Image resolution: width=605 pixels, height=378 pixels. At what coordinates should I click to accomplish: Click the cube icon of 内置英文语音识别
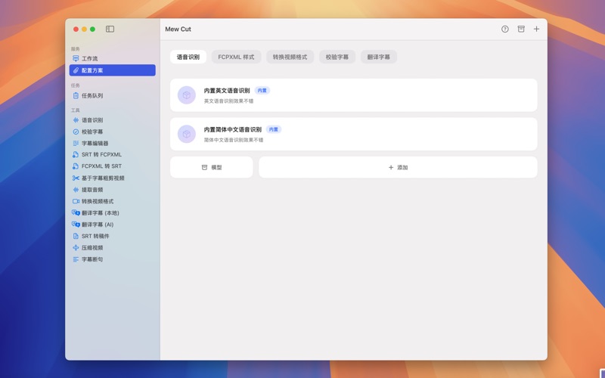(x=187, y=95)
